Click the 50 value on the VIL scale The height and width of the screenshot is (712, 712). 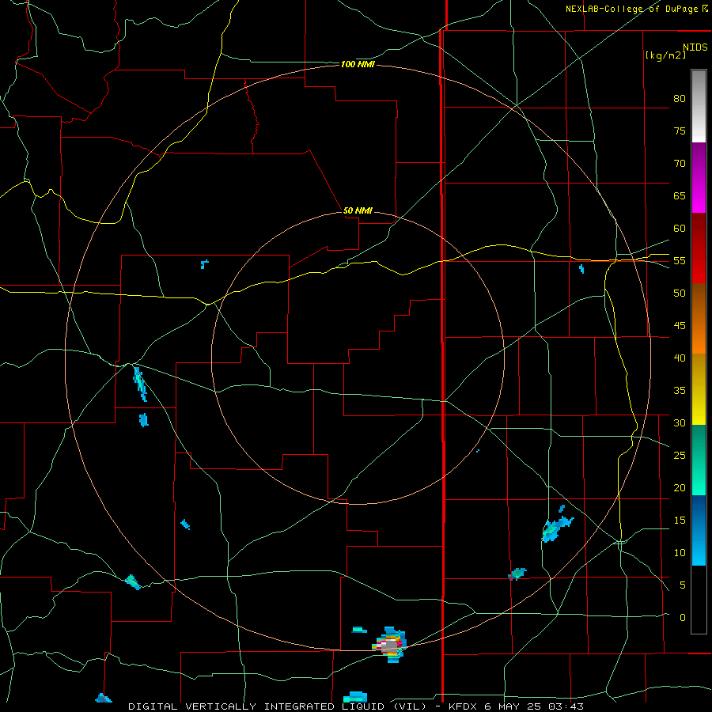680,293
